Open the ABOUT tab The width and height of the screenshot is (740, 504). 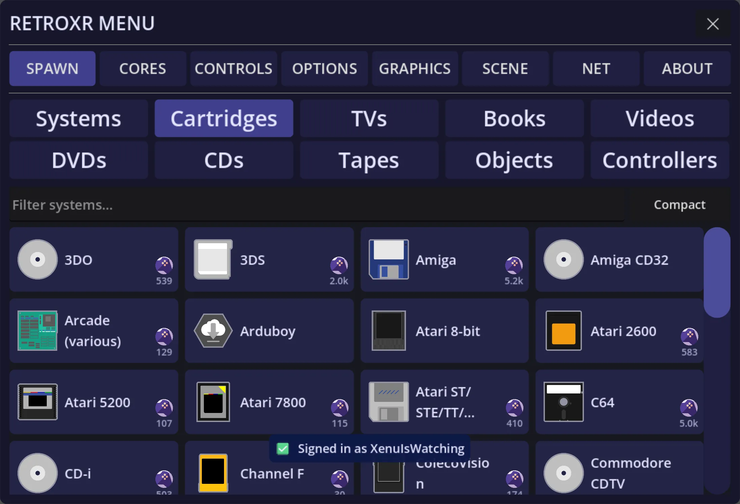click(687, 69)
